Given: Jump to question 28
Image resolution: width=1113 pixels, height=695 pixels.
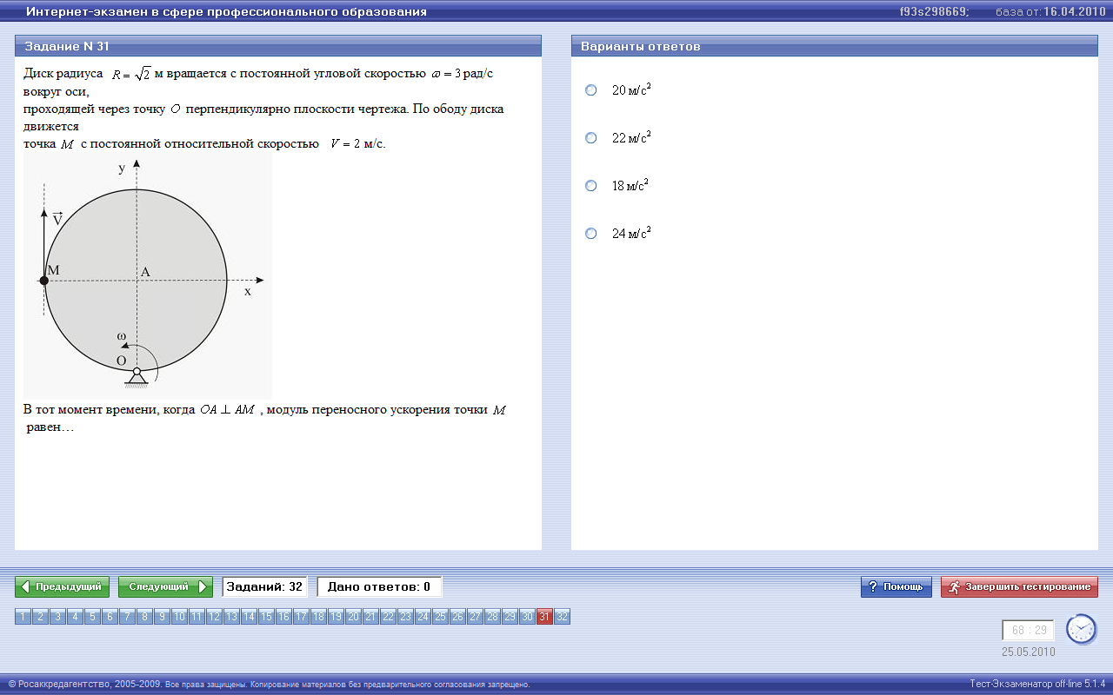Looking at the screenshot, I should (493, 617).
